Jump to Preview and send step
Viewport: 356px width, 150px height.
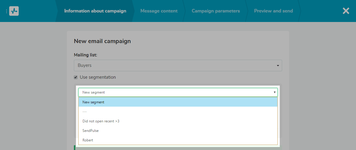[273, 11]
